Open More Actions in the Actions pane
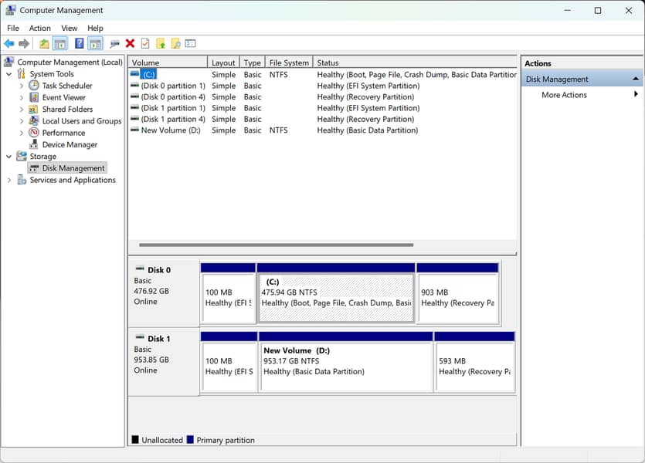This screenshot has height=463, width=645. tap(564, 95)
